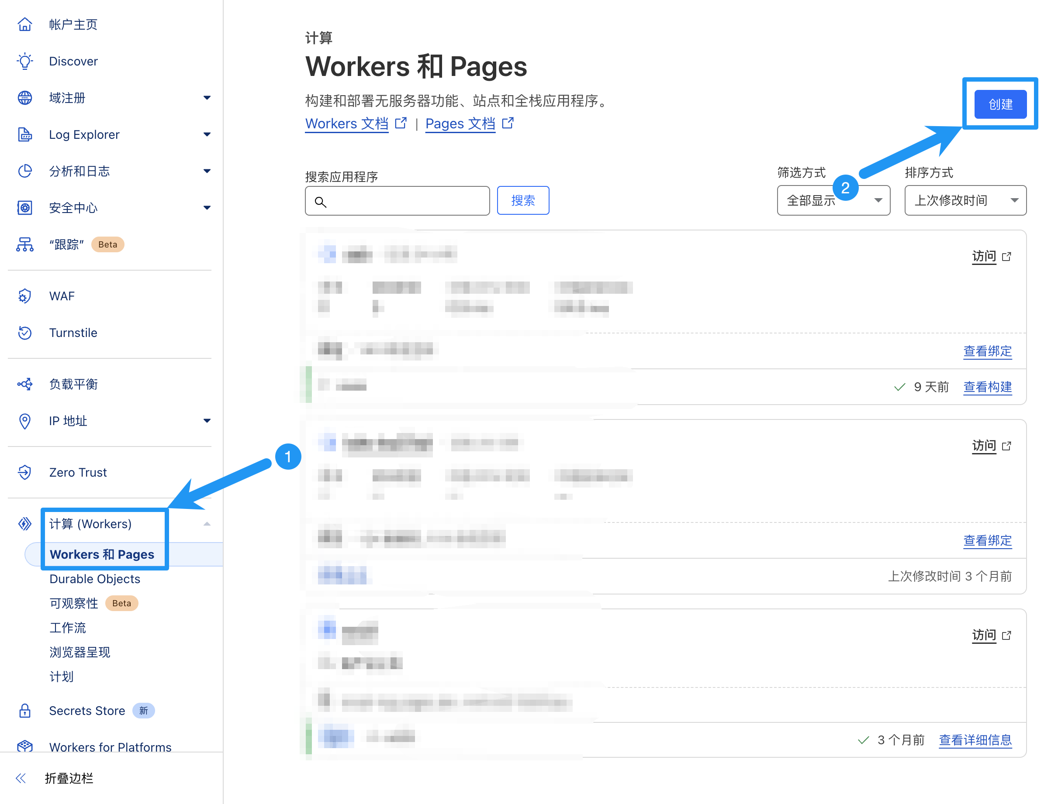Click the Zero Trust shield icon

point(25,472)
